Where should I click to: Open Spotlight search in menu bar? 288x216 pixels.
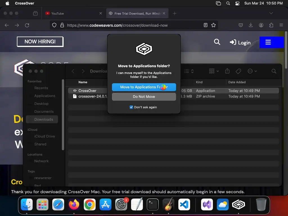(x=228, y=3)
